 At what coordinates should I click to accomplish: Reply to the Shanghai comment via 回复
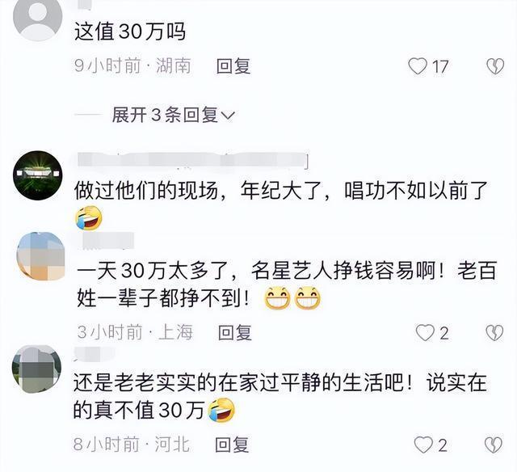click(x=235, y=332)
